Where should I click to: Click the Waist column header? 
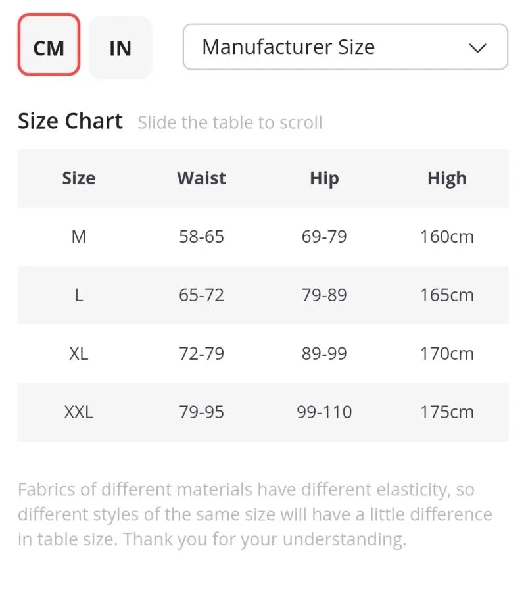pyautogui.click(x=201, y=178)
